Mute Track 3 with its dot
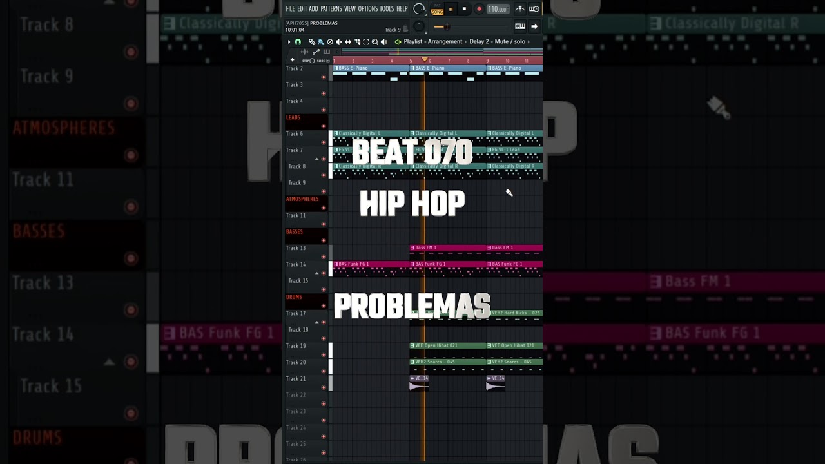This screenshot has height=464, width=825. [324, 93]
